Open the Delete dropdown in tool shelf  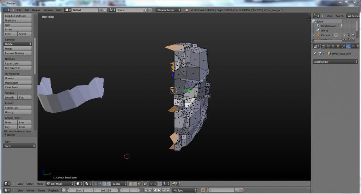tap(18, 44)
